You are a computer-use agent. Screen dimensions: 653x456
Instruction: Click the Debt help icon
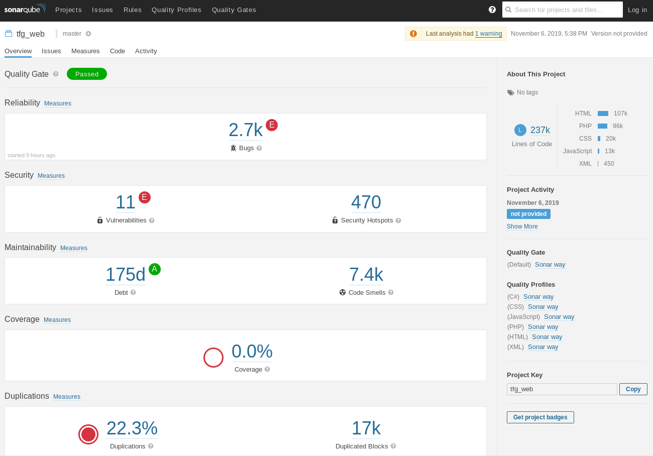click(133, 292)
